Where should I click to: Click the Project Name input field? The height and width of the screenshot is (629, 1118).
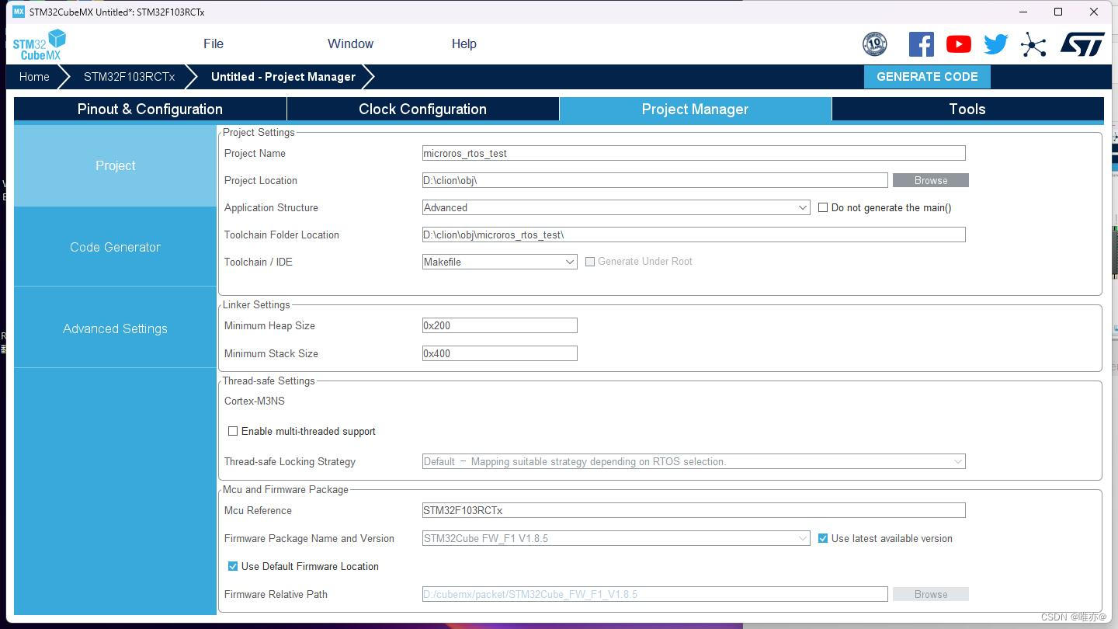click(694, 153)
